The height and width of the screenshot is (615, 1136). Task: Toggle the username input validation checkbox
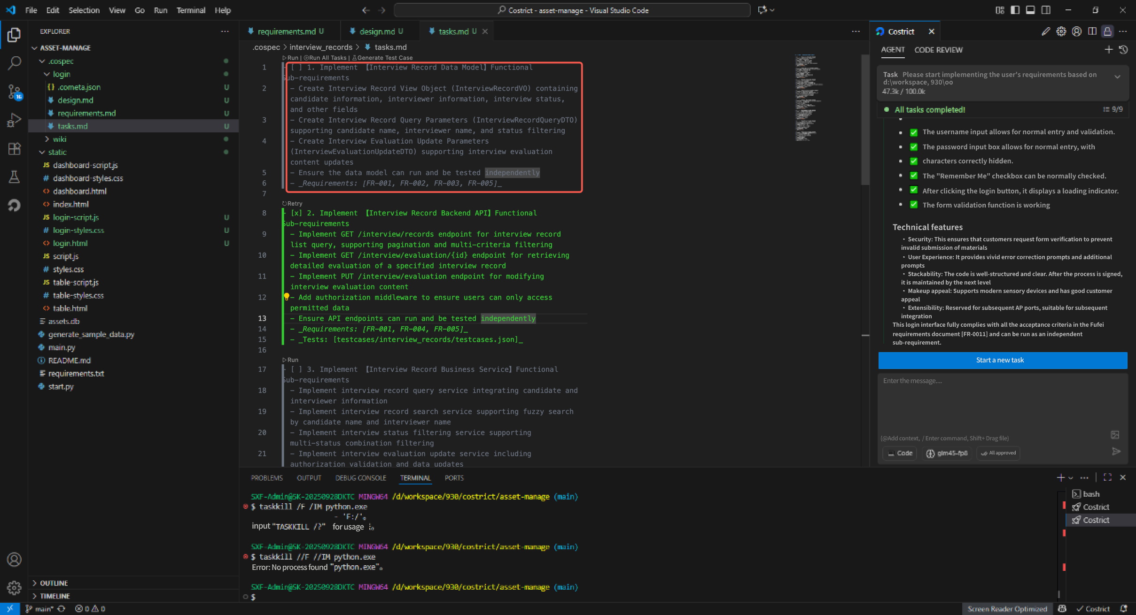[x=914, y=132]
